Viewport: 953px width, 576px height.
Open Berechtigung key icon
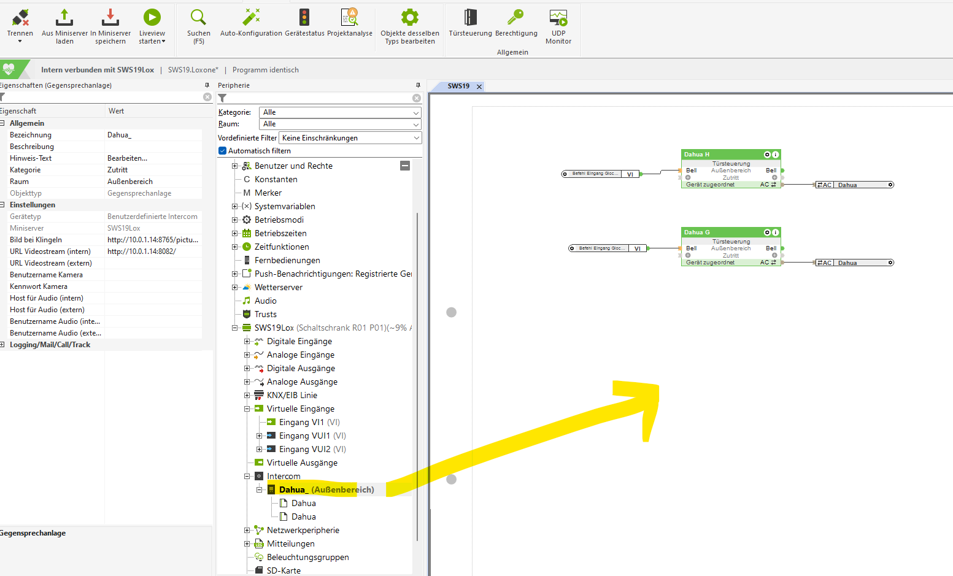click(x=515, y=17)
